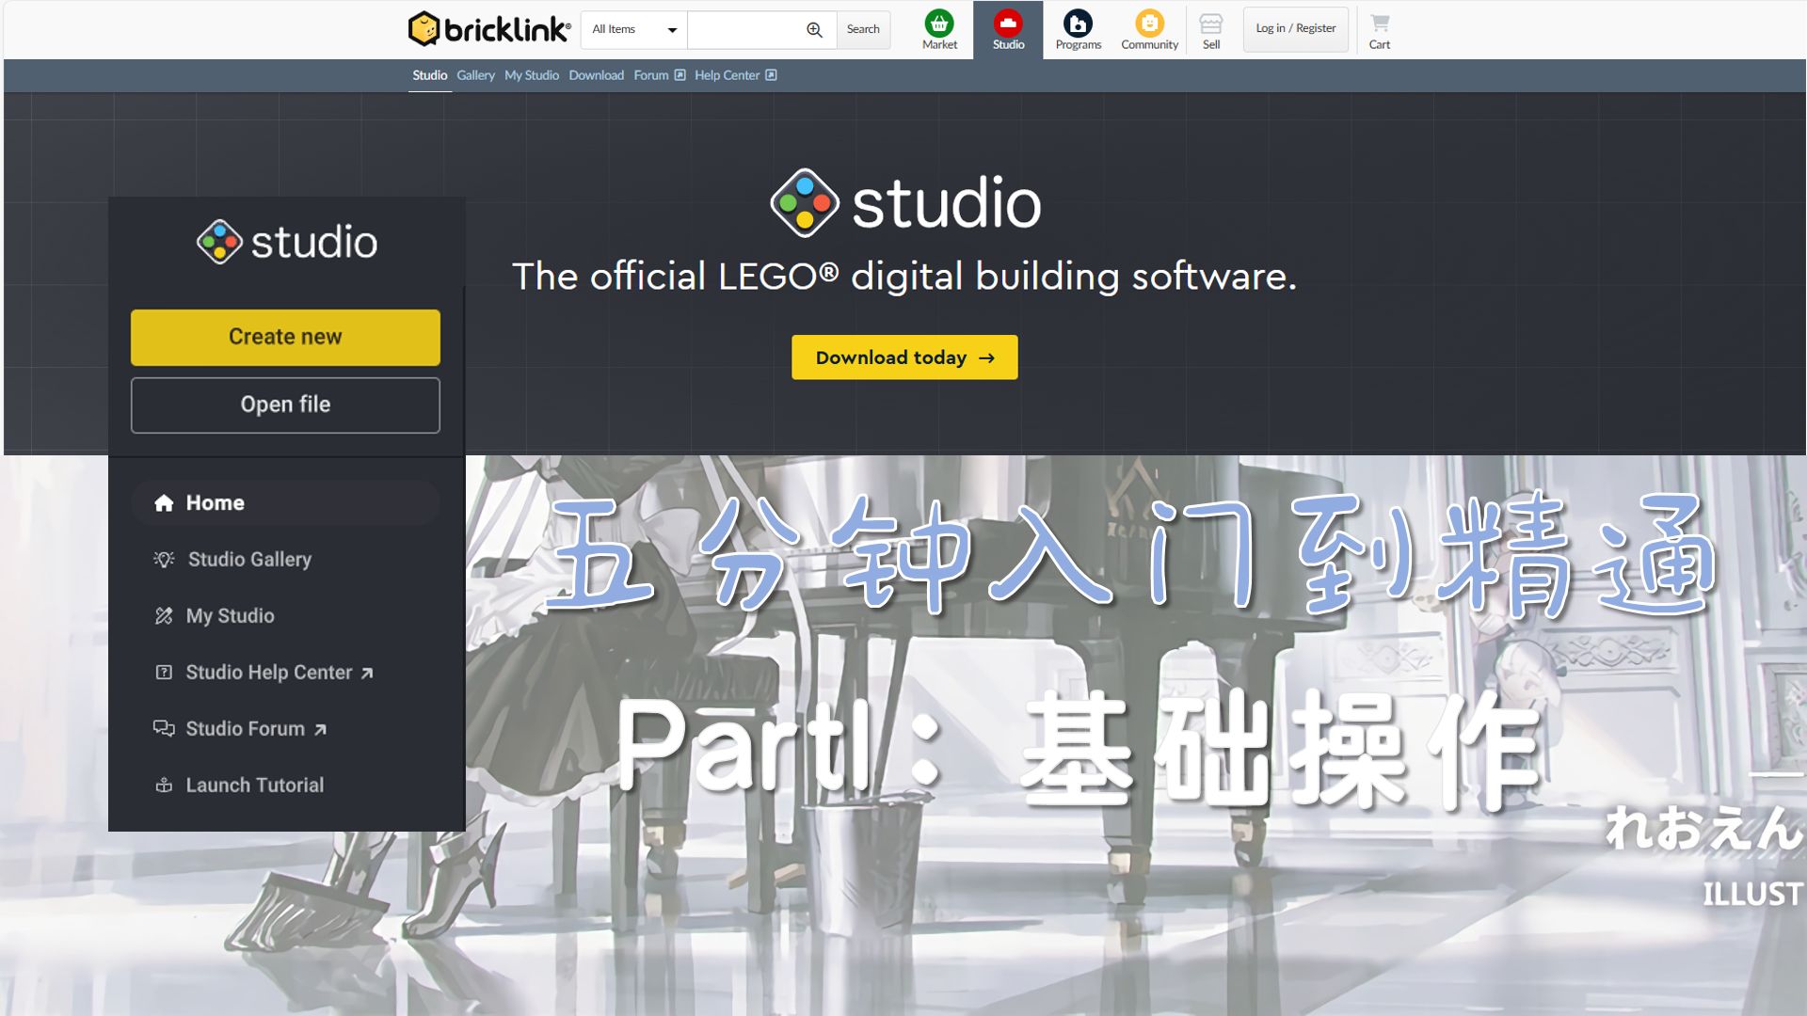Click the magnifier zoom search icon
The height and width of the screenshot is (1016, 1807).
(x=815, y=29)
